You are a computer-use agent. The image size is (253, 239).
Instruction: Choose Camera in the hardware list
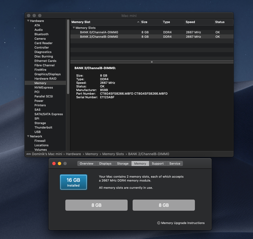40,39
